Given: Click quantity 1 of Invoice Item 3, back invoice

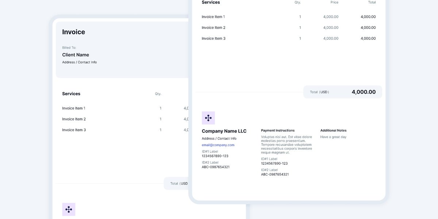Looking at the screenshot, I should point(160,130).
